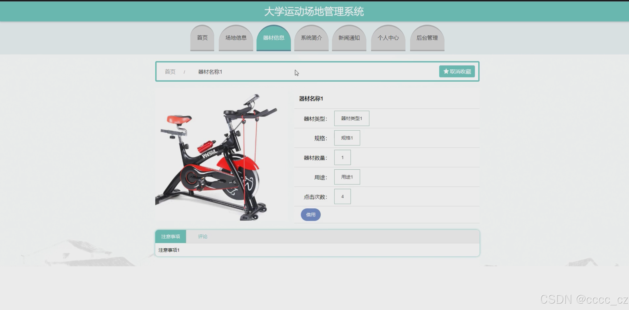Open 后台管理 navigation tab

point(427,38)
